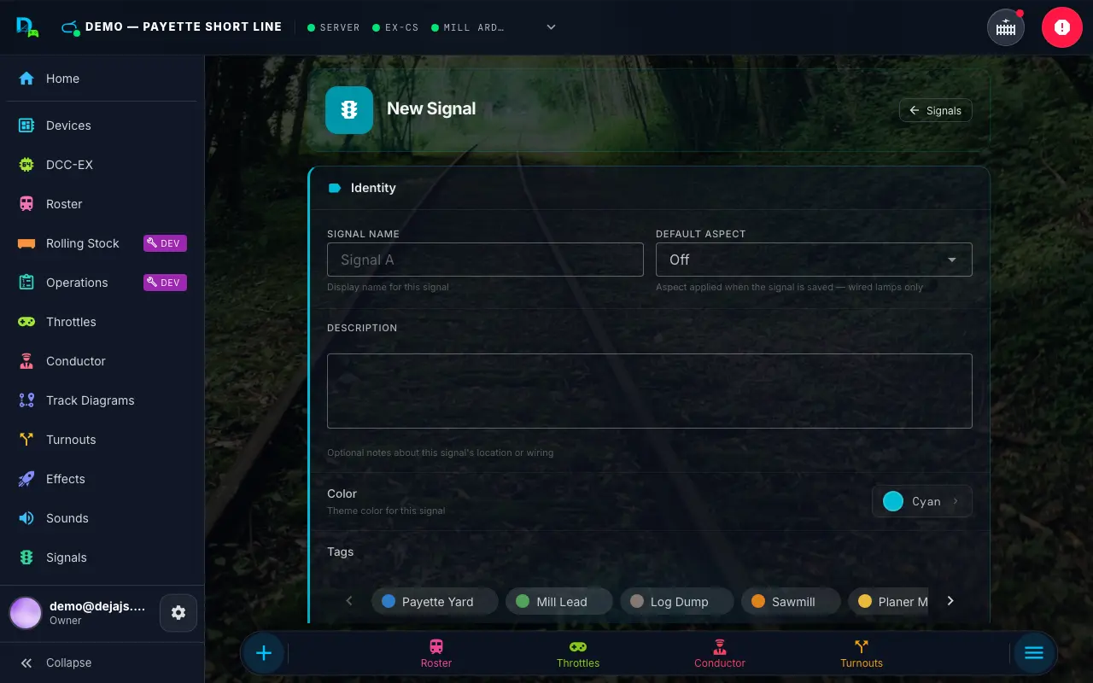Click the Conductor icon in sidebar
1093x683 pixels.
26,361
